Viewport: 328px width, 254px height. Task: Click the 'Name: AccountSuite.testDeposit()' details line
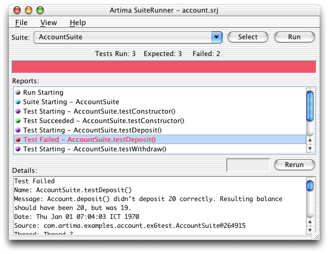pos(73,190)
